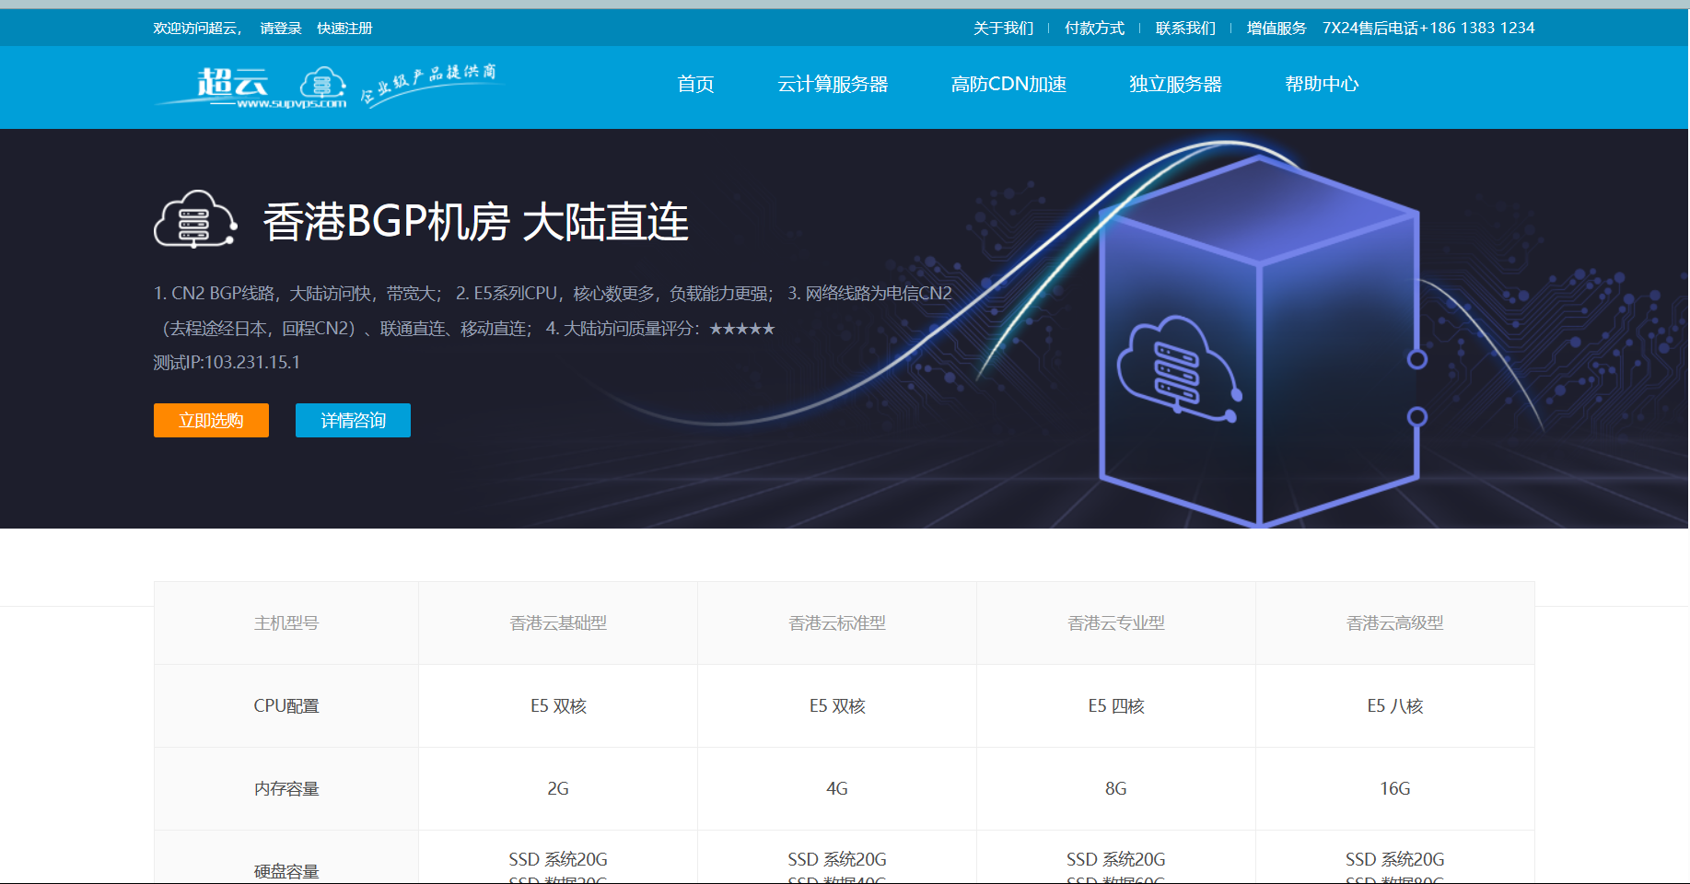
Task: Click the 请登录 login link
Action: coord(281,29)
